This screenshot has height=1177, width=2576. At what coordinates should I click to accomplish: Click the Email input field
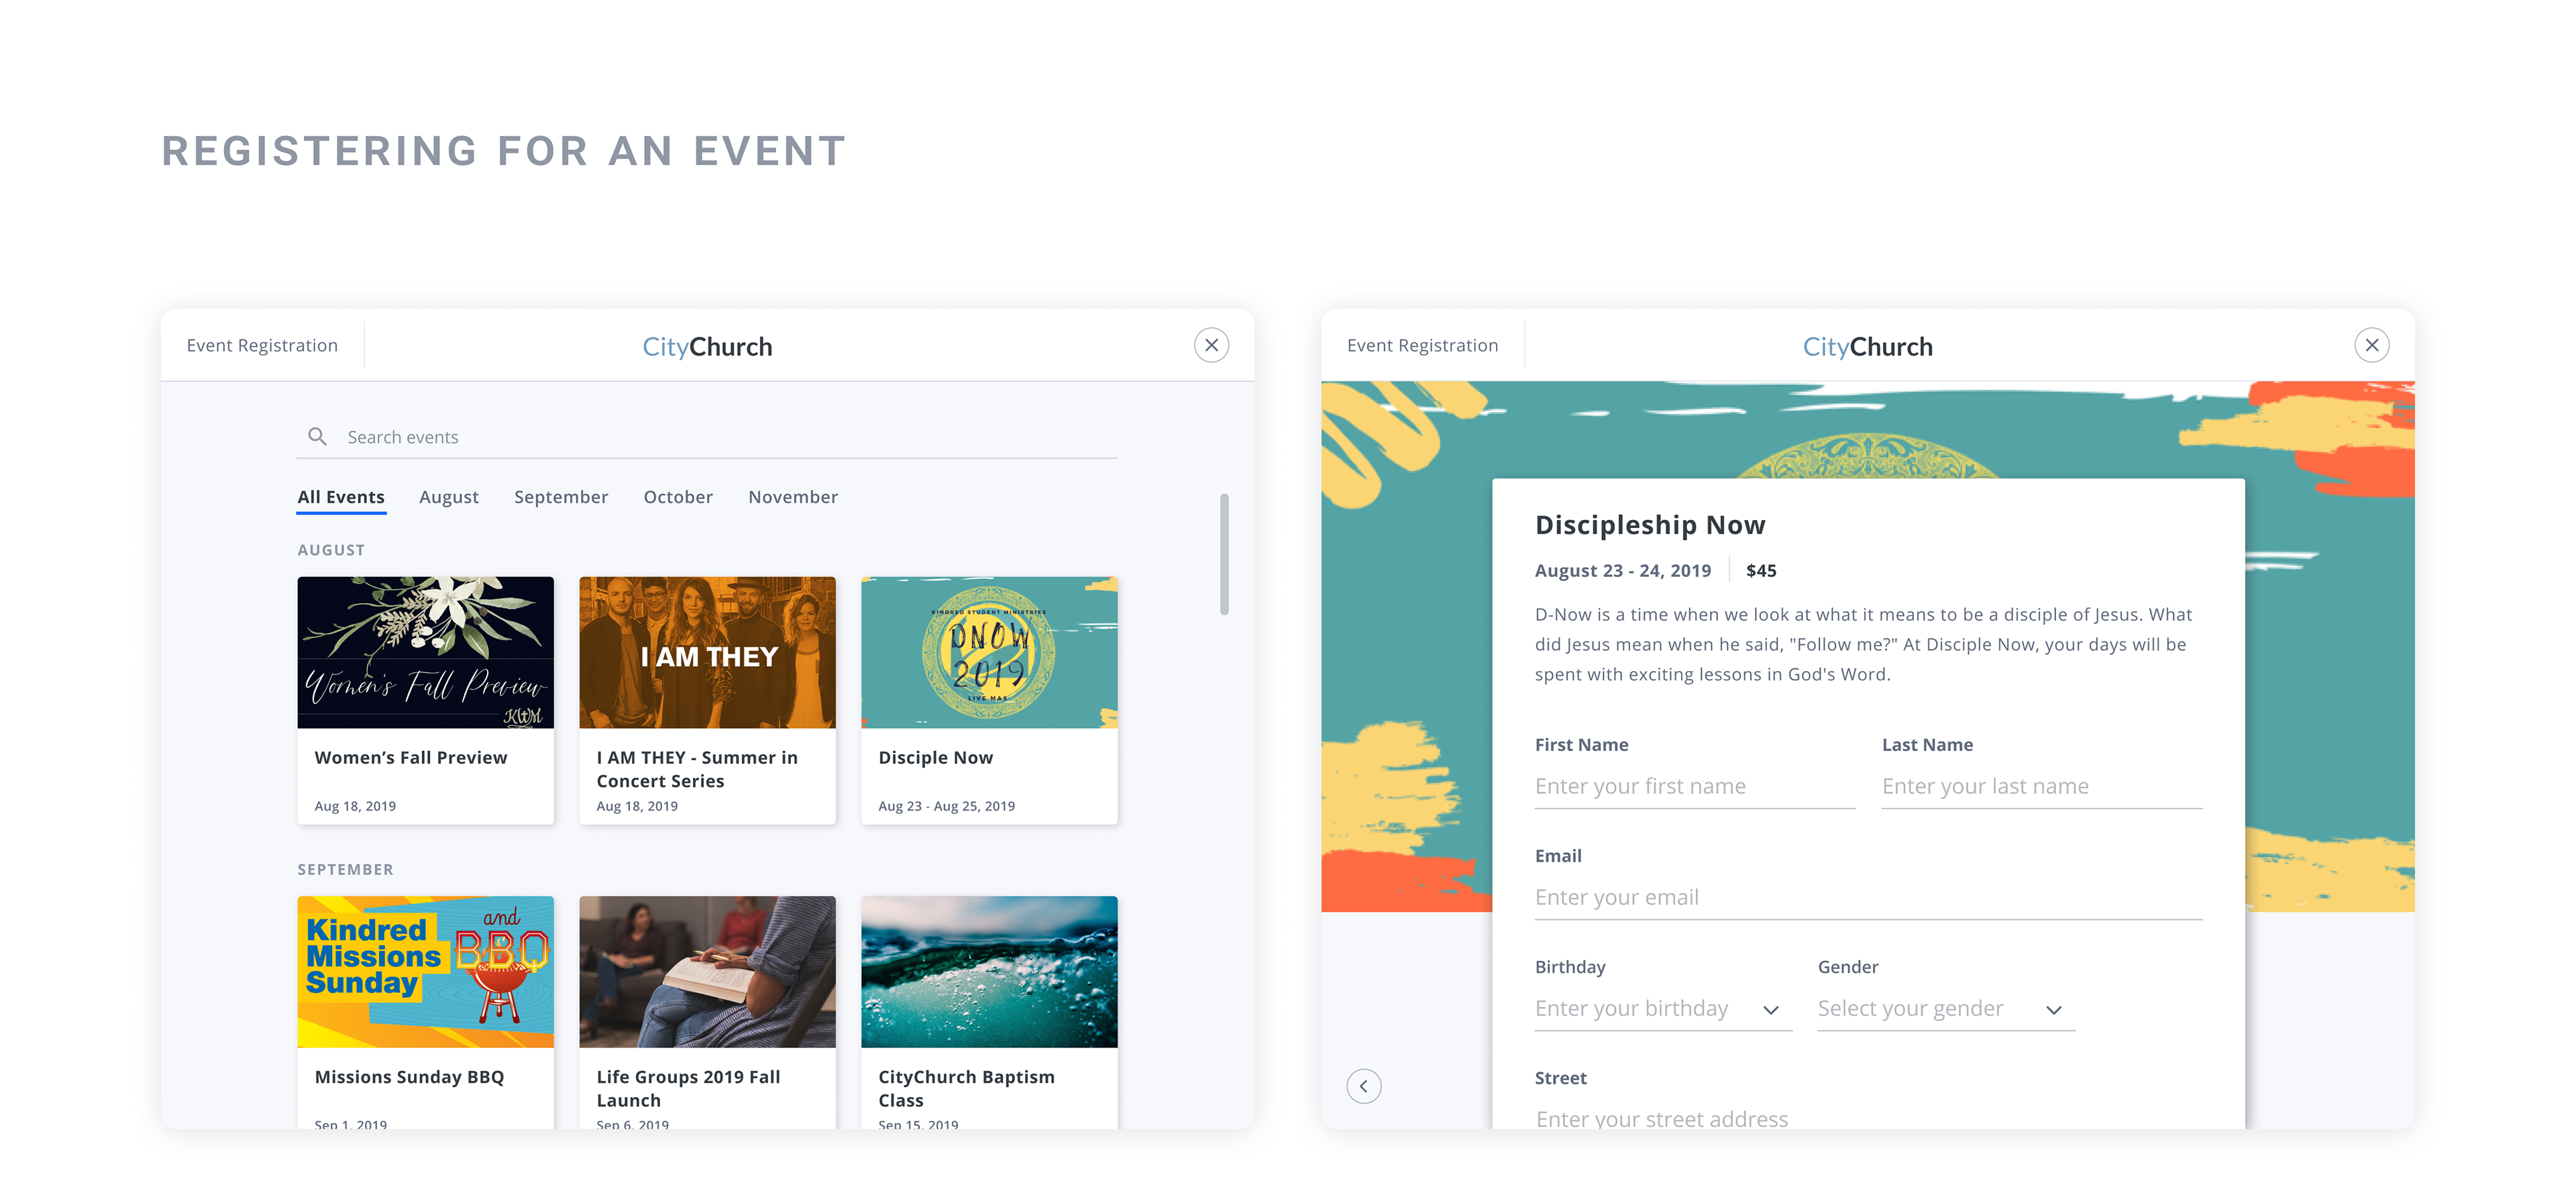1867,897
